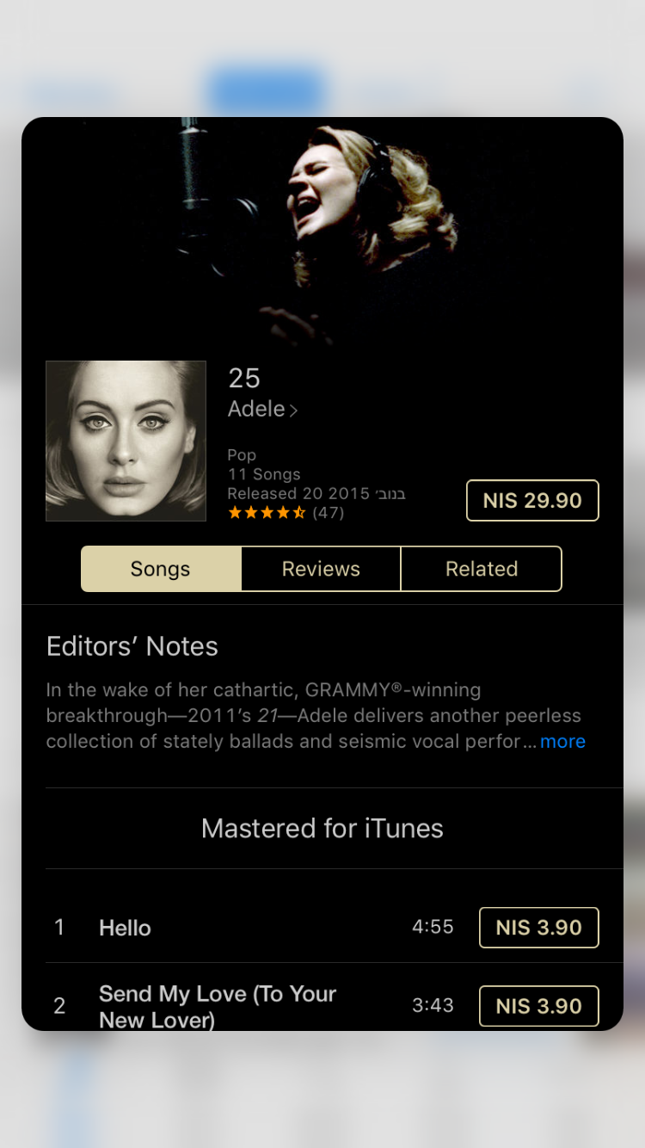
Task: Buy Send My Love for NIS 3.90
Action: [538, 1006]
